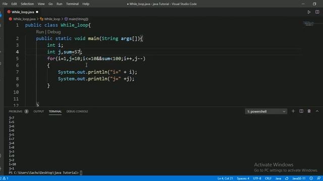323x181 pixels.
Task: Open the View menu
Action: click(x=41, y=4)
